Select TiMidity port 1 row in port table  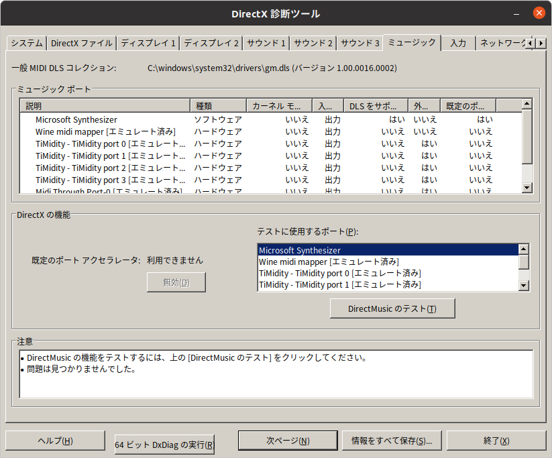coord(271,156)
